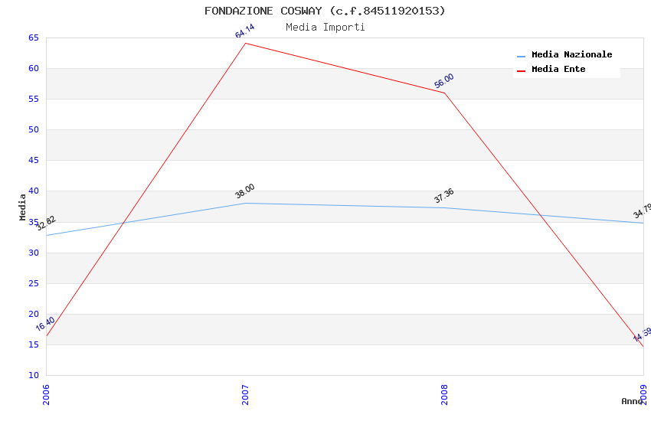Click the 16.40 data point label
The image size is (651, 421).
45,324
